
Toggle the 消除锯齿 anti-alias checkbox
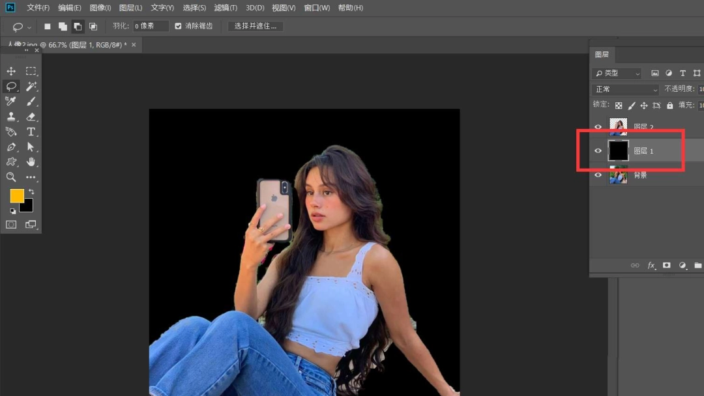pos(178,26)
